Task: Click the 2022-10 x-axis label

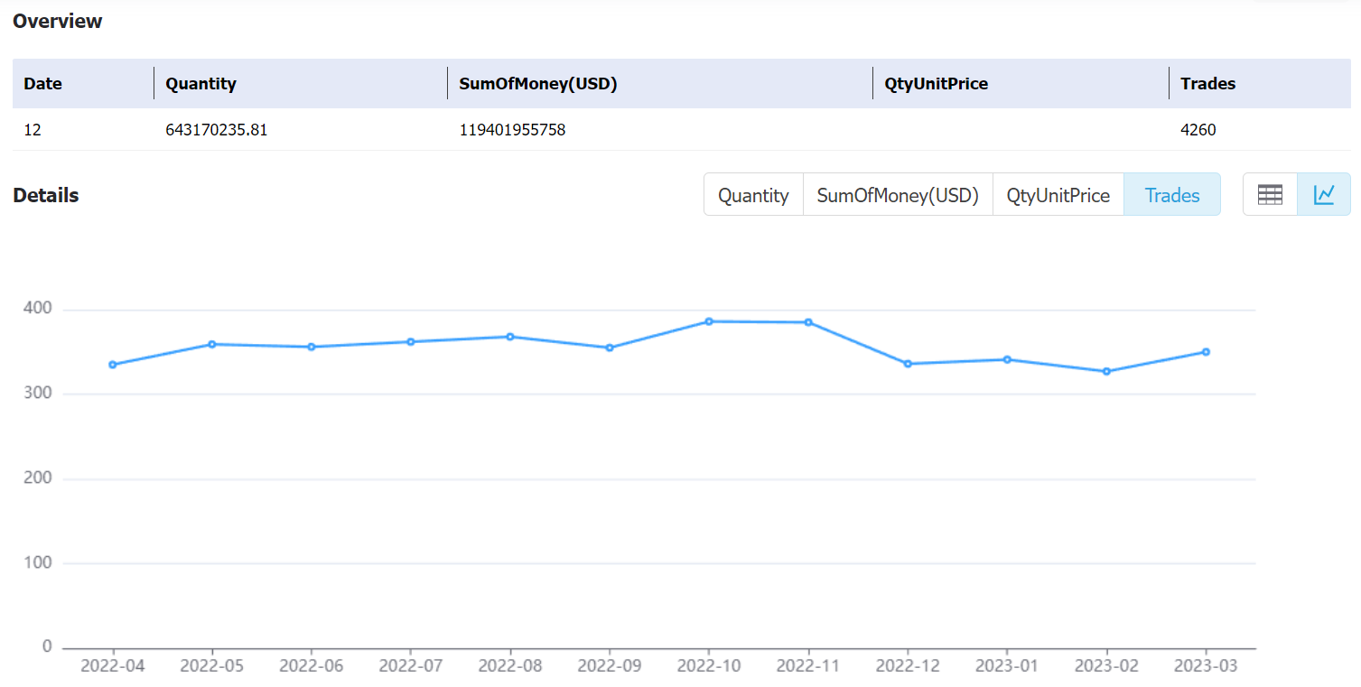Action: [x=709, y=666]
